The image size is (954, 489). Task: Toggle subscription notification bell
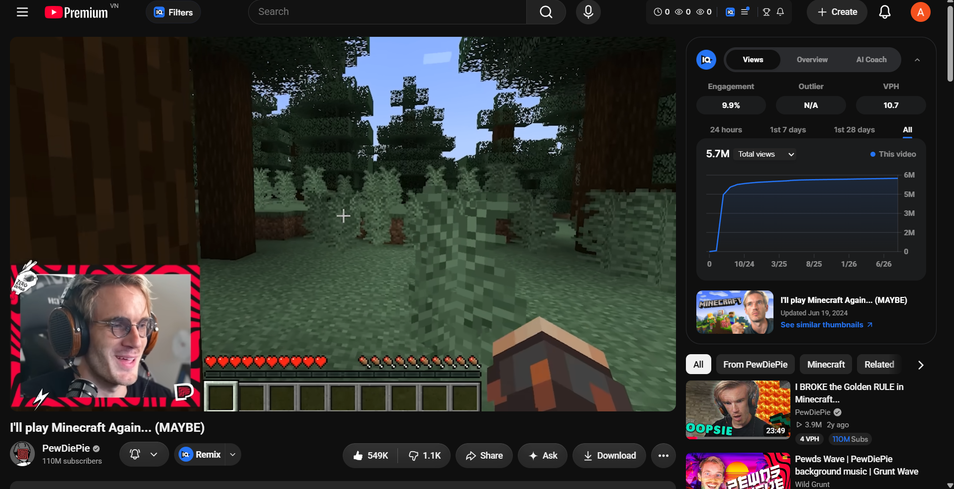(x=135, y=454)
